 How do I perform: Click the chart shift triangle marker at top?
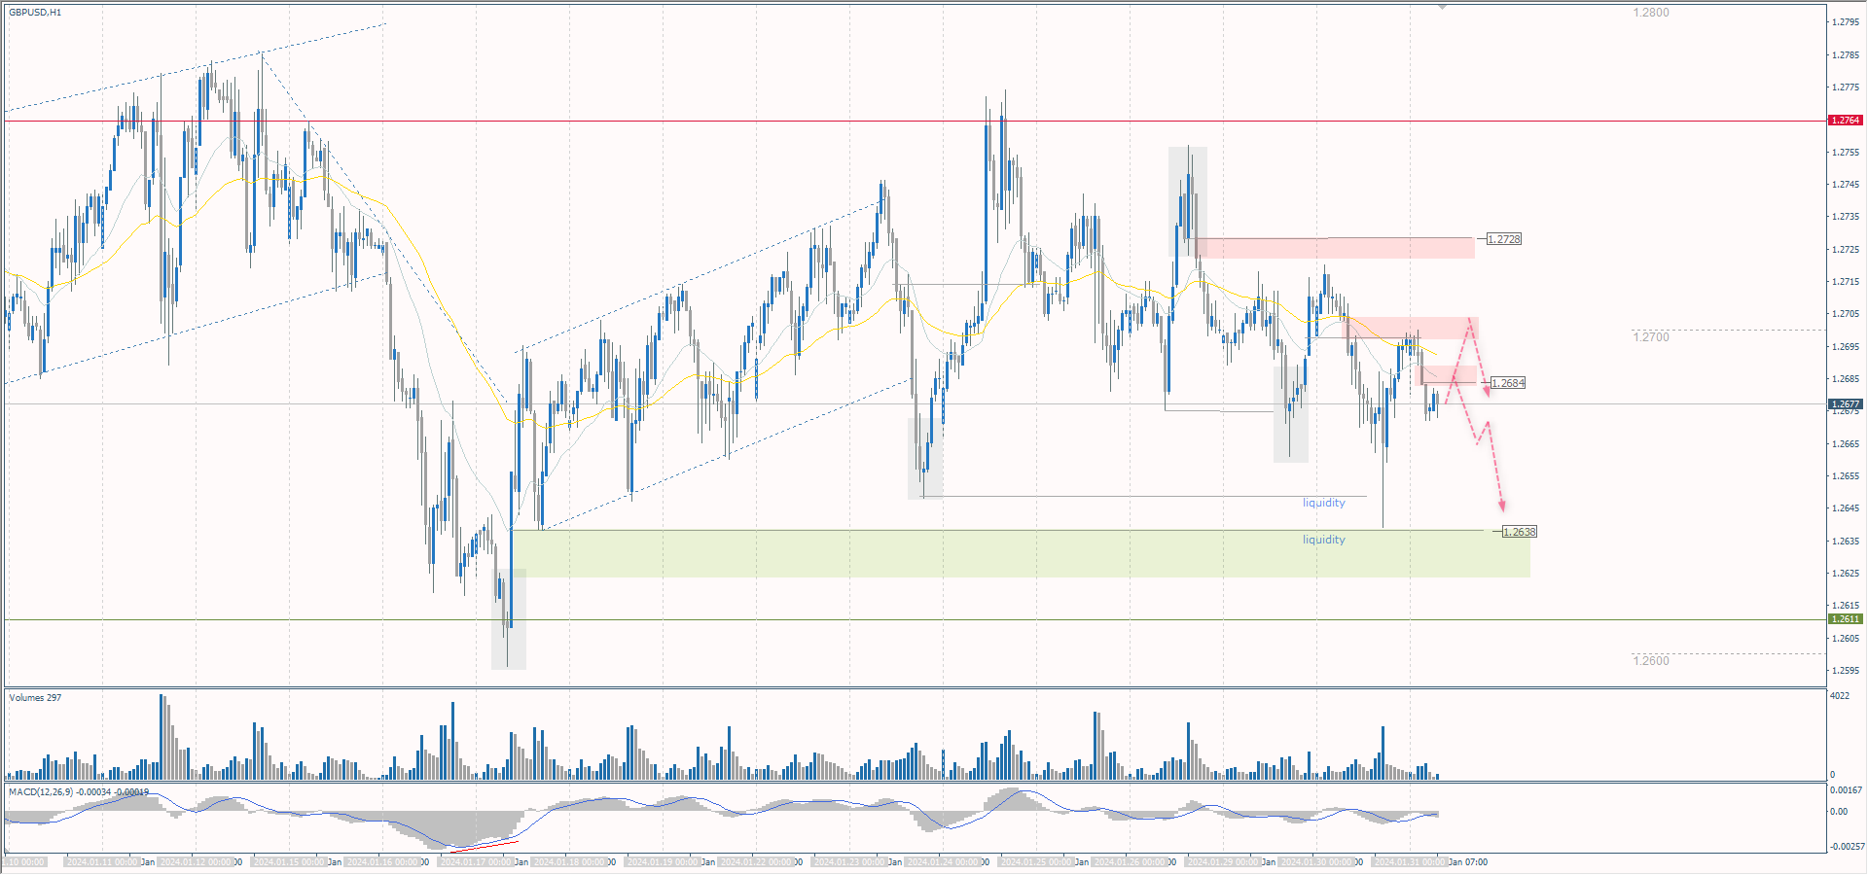pos(1442,7)
